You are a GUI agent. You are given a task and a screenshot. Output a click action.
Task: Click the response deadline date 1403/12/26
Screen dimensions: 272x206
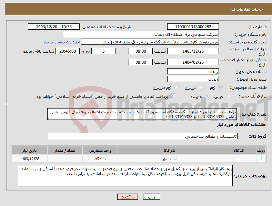193,51
